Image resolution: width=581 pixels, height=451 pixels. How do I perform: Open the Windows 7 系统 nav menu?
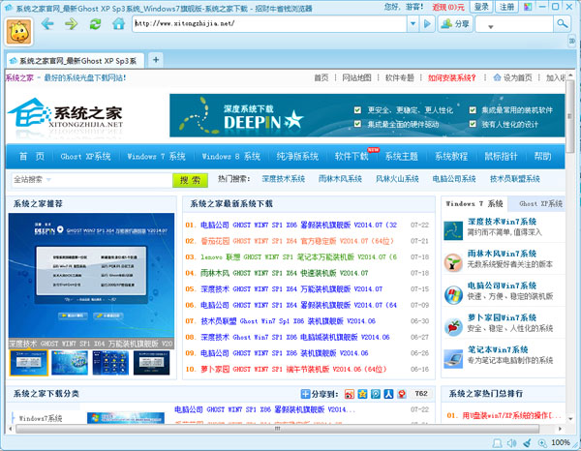point(156,156)
